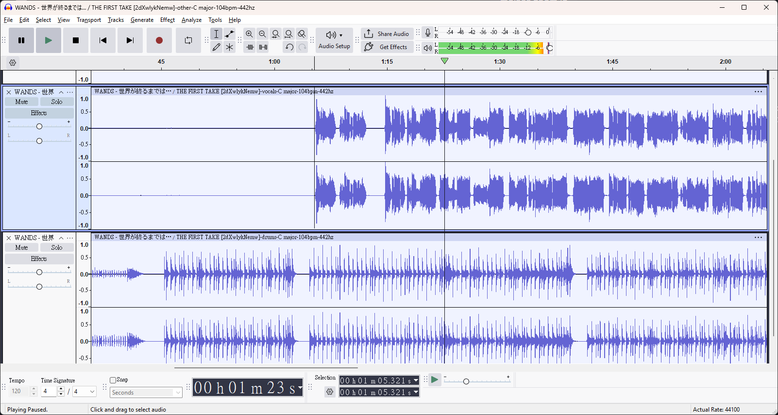
Task: Click the Undo arrow icon
Action: [x=289, y=47]
